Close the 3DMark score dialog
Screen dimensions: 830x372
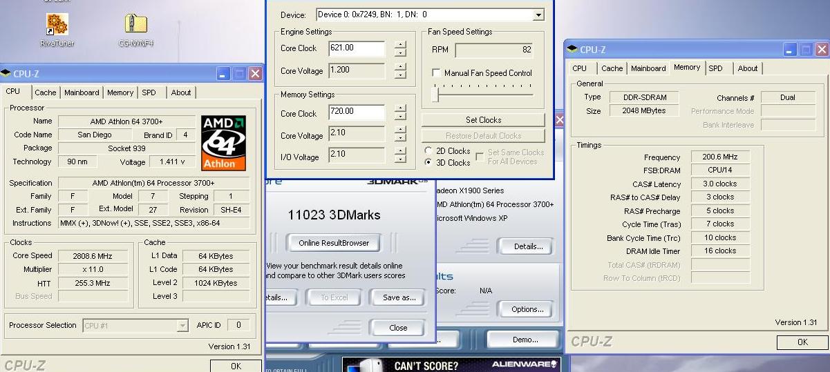click(x=398, y=328)
